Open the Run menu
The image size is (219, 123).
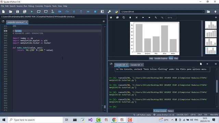tap(25, 6)
